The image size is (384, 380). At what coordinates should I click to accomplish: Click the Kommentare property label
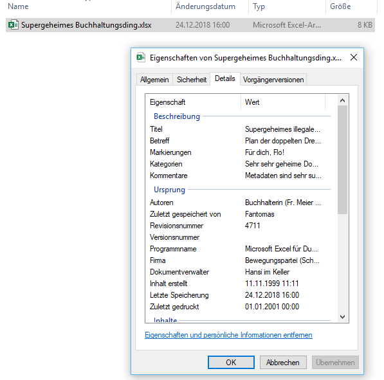169,176
